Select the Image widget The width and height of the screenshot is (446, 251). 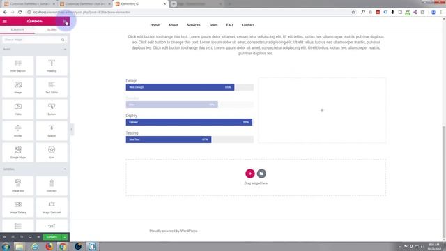click(x=18, y=87)
